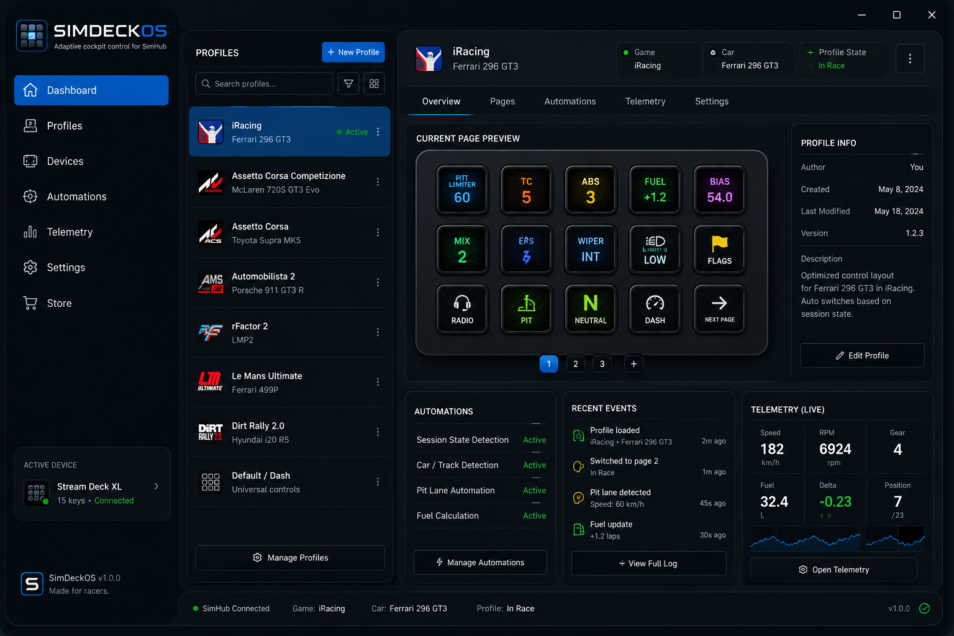Click the Manage Profiles button
This screenshot has height=636, width=954.
pos(290,558)
